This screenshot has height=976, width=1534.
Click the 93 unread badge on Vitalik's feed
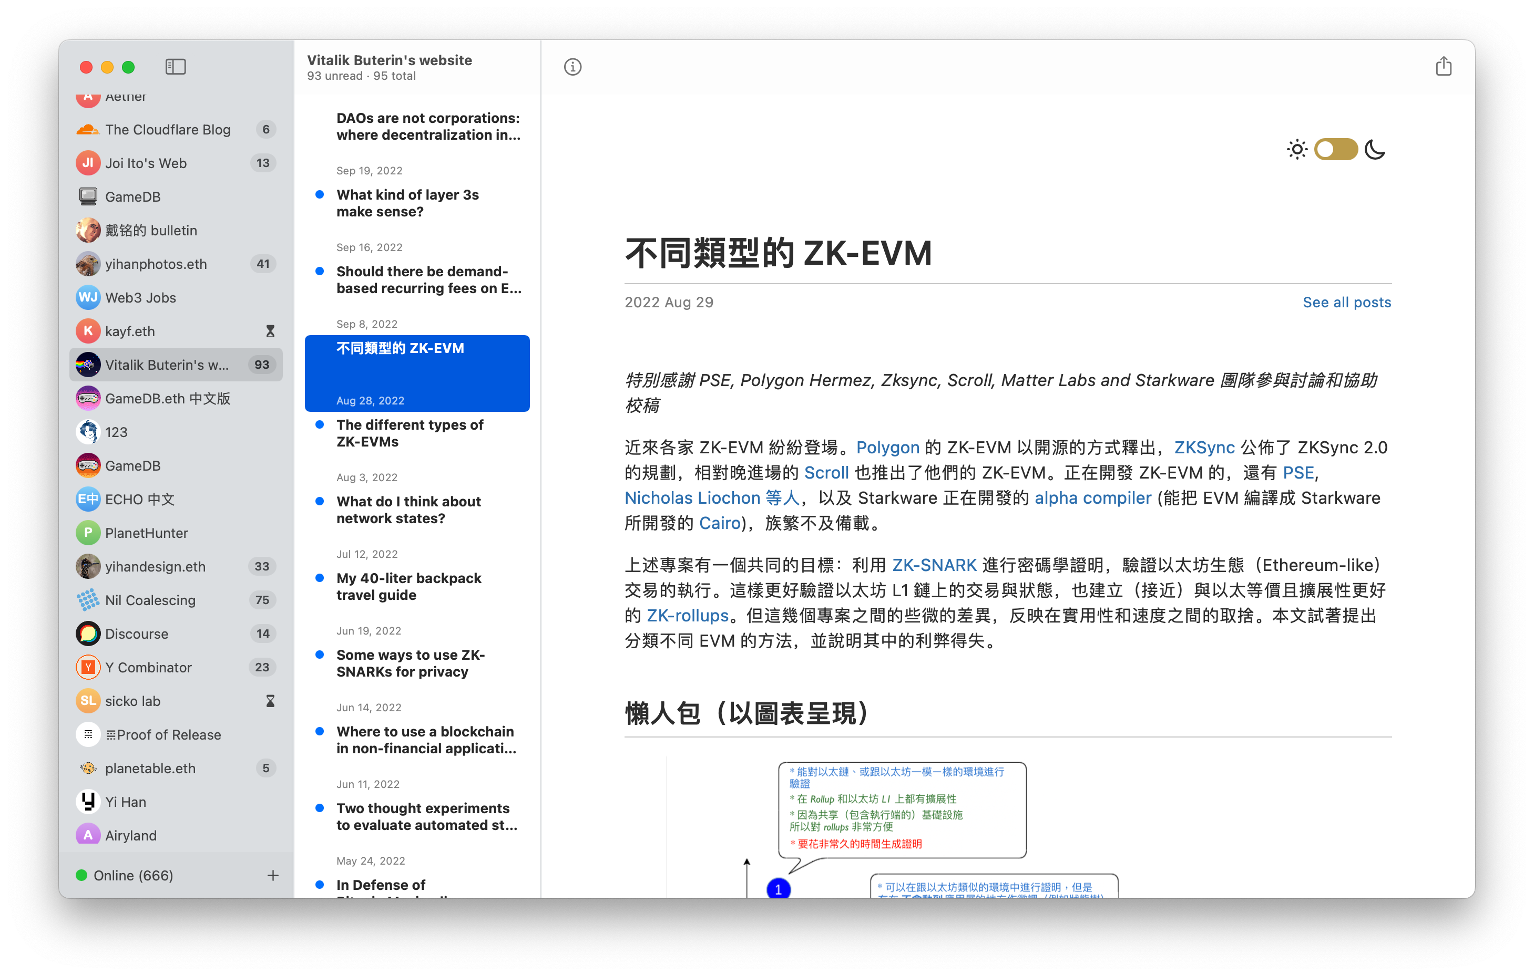point(262,365)
